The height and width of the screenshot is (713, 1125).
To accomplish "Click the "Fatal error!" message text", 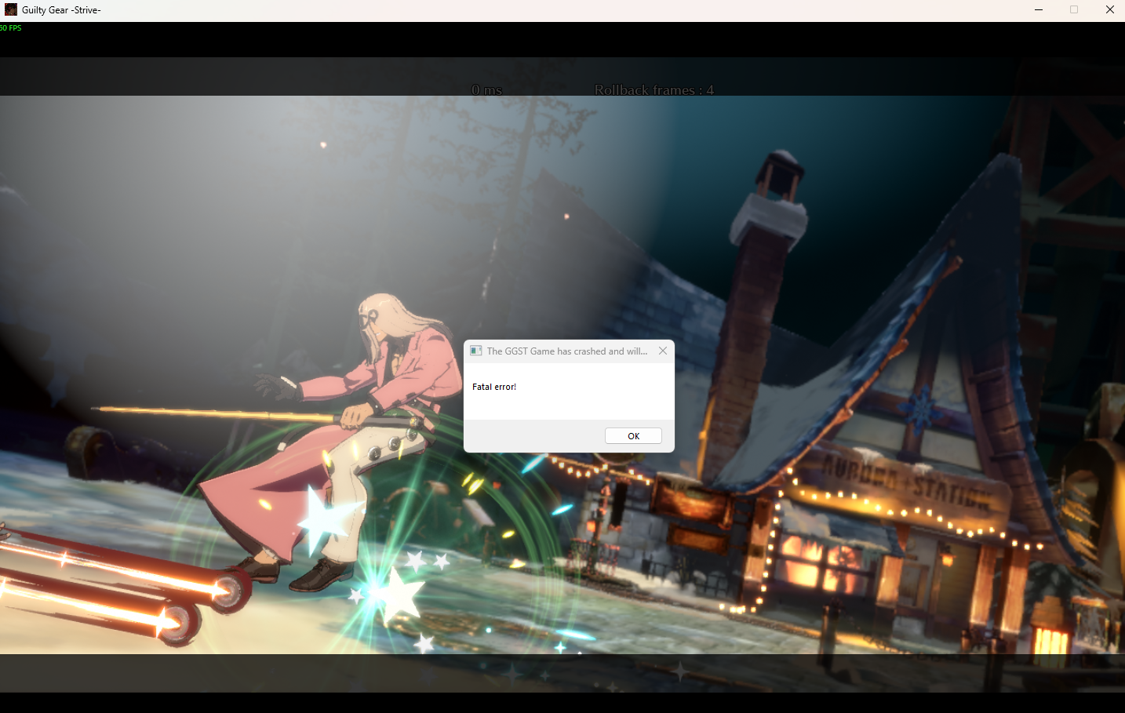I will click(x=494, y=387).
